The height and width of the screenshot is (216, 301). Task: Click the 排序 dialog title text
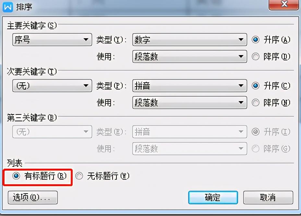(x=24, y=7)
